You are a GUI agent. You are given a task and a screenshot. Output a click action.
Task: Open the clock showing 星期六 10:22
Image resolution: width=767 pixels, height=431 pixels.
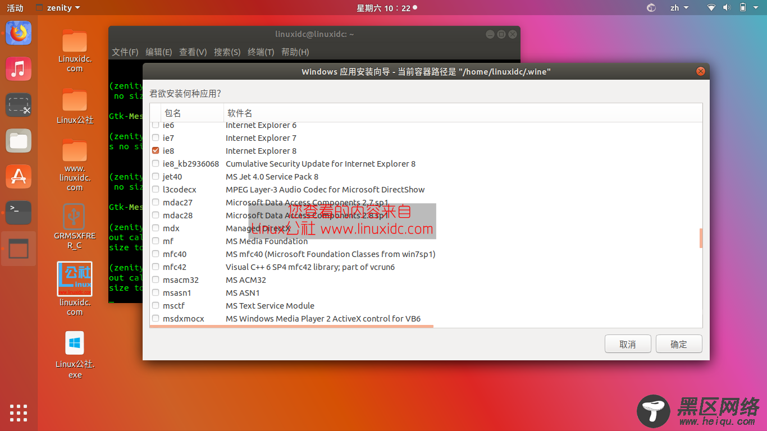coord(386,8)
